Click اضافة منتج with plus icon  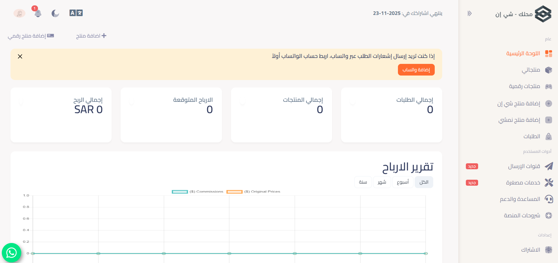91,36
